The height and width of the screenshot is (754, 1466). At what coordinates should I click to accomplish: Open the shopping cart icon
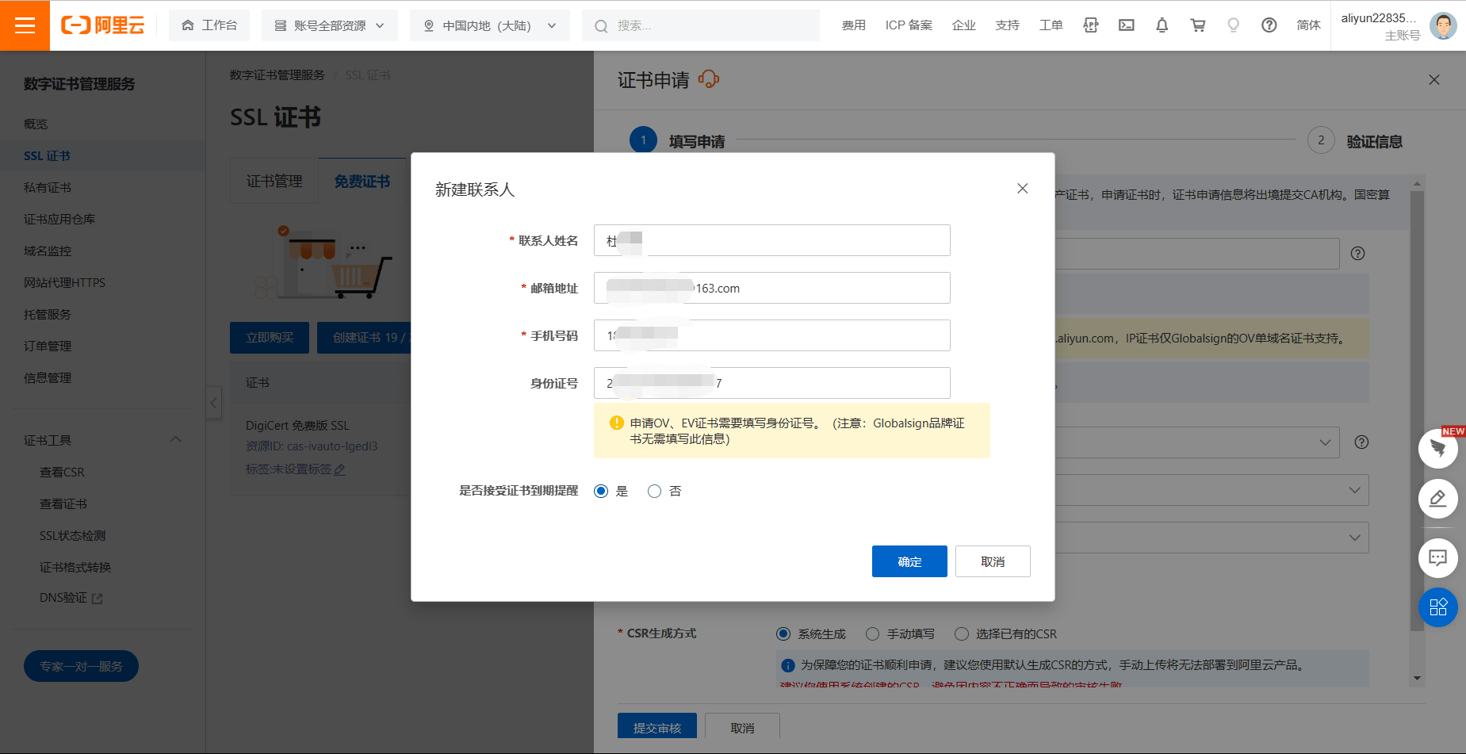click(1197, 25)
